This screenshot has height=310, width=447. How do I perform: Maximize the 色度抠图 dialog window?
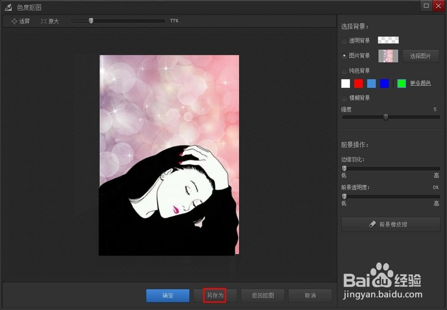(x=426, y=6)
